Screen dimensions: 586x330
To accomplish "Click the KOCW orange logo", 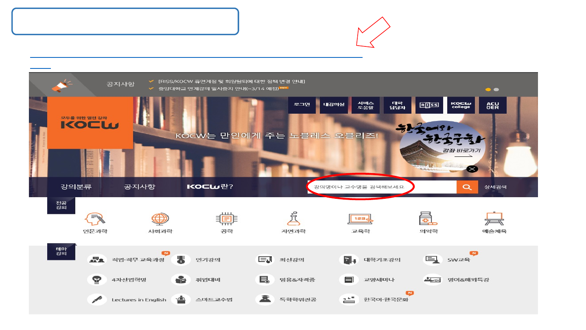I will click(x=90, y=123).
